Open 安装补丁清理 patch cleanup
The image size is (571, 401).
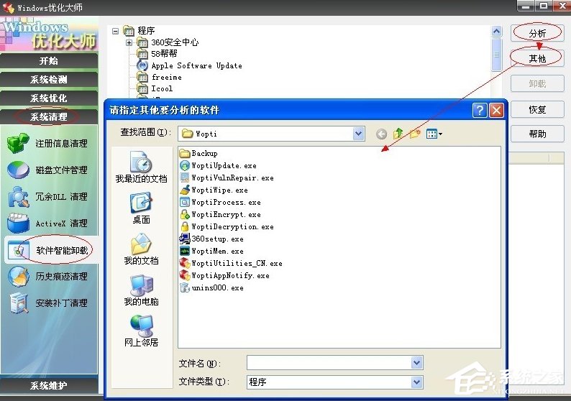pos(47,303)
